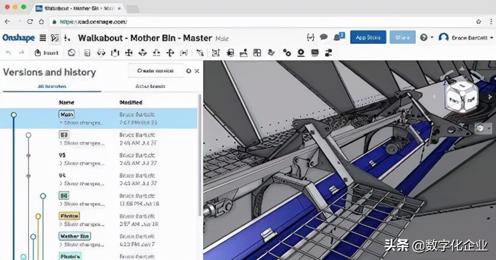Open the Bruce Bartlett user account dropdown
This screenshot has height=260, width=496.
coord(466,38)
